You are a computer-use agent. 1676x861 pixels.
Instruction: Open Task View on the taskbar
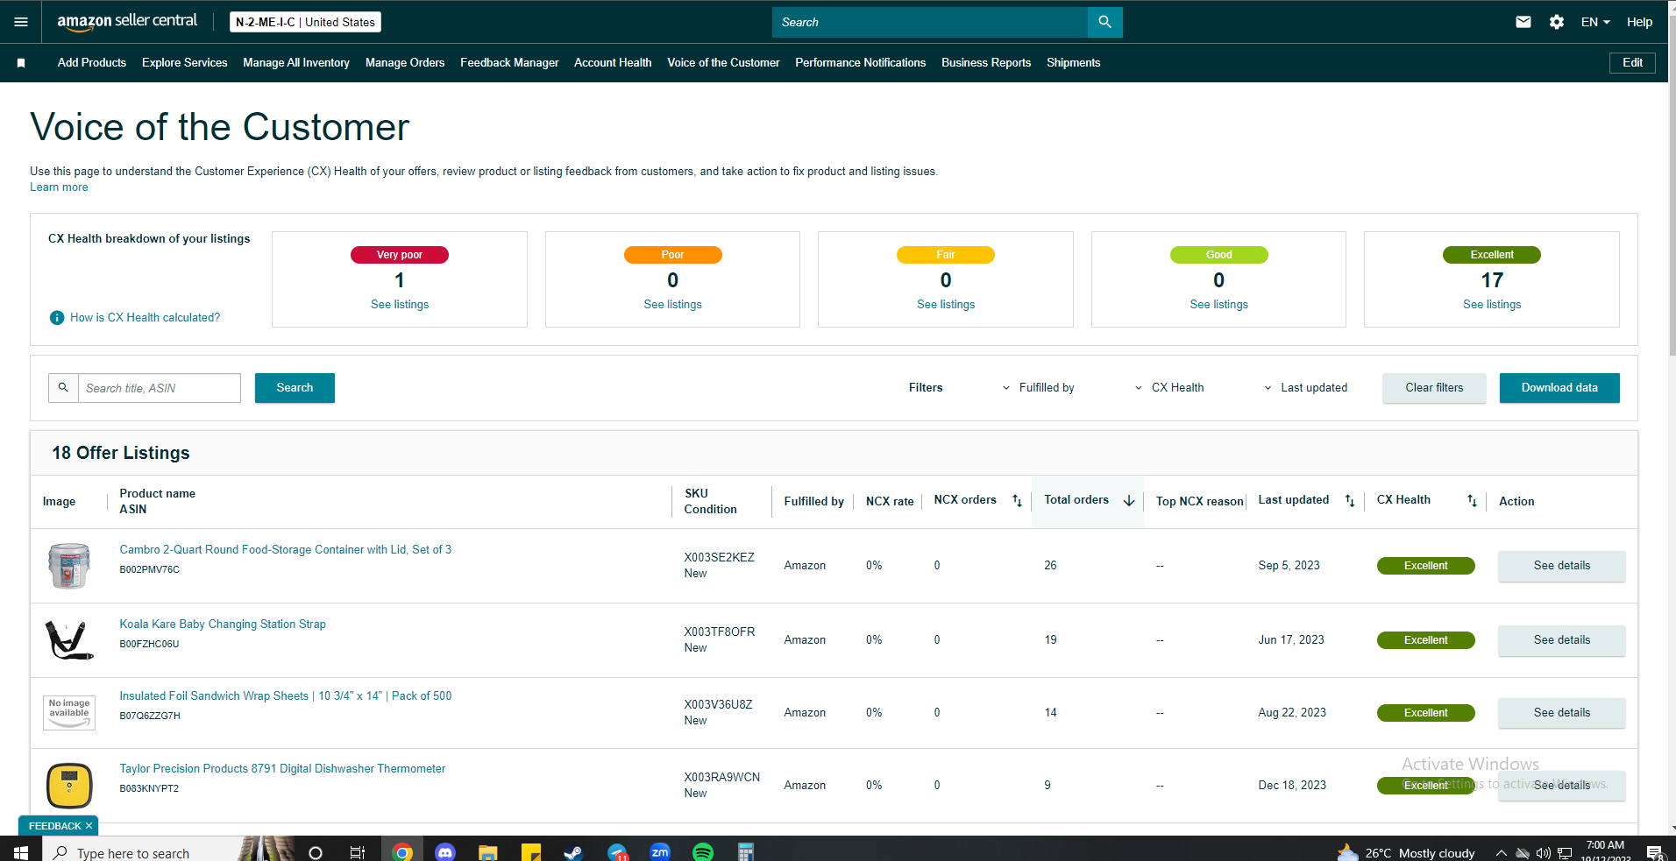(358, 852)
